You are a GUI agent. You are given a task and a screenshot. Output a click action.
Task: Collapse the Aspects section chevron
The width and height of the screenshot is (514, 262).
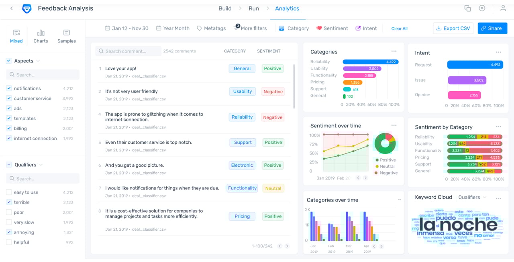[x=38, y=61]
